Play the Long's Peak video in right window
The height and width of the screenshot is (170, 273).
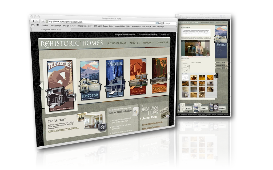[182, 57]
